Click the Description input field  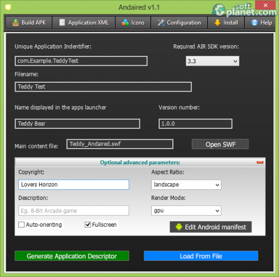74,211
